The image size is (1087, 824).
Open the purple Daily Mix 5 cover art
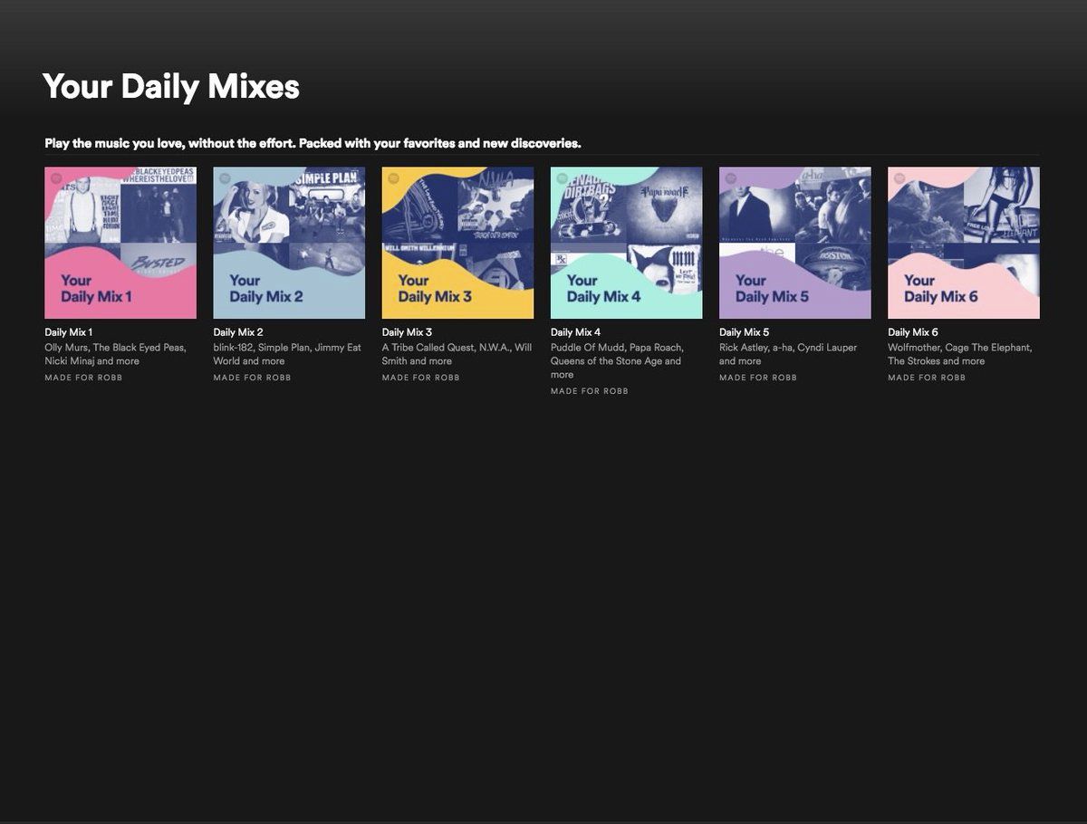(794, 243)
